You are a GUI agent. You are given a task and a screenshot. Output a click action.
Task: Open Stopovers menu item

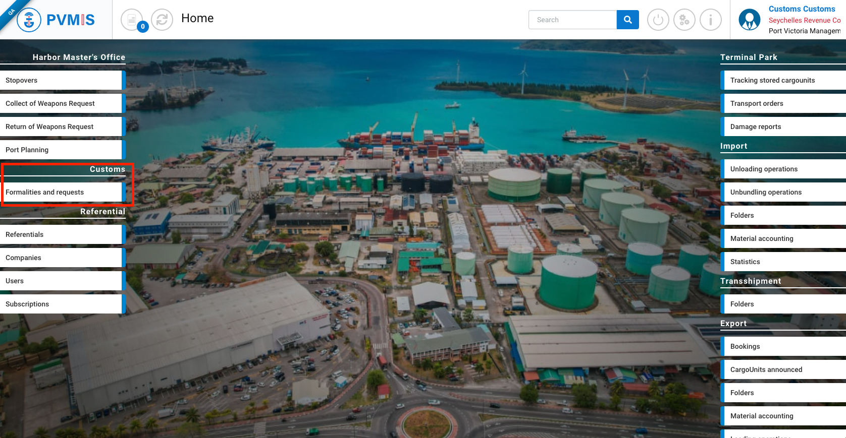[x=61, y=81]
